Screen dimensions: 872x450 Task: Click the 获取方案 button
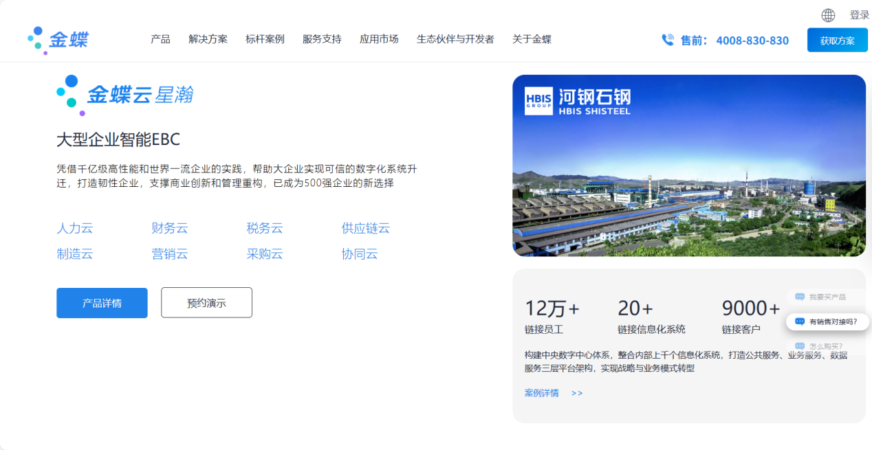(838, 41)
